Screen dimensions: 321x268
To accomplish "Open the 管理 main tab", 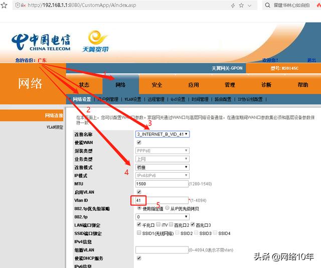I will [x=230, y=85].
